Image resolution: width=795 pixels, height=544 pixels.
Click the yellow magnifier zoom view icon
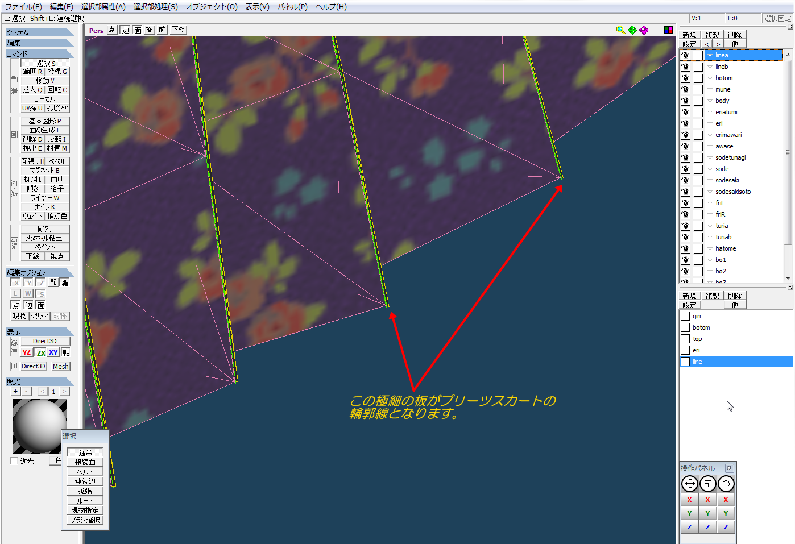click(620, 30)
